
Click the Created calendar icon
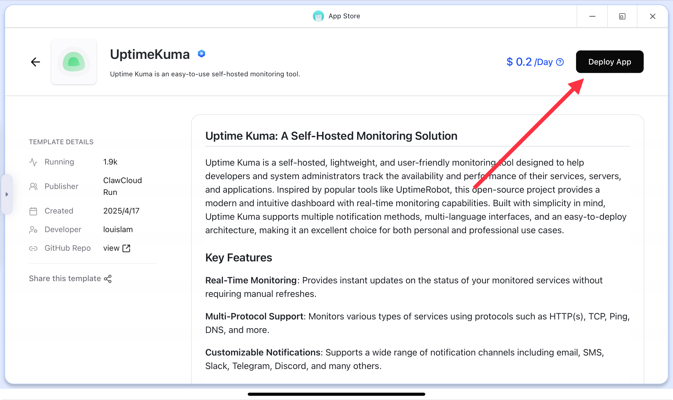(x=33, y=211)
